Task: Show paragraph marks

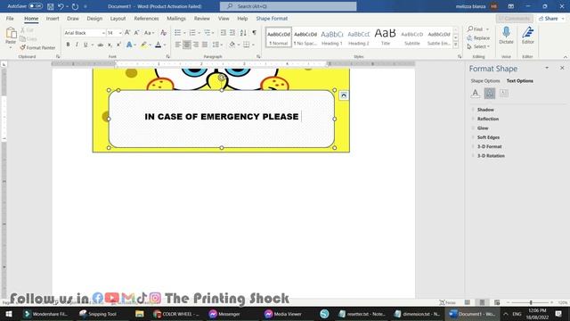Action: click(x=254, y=33)
